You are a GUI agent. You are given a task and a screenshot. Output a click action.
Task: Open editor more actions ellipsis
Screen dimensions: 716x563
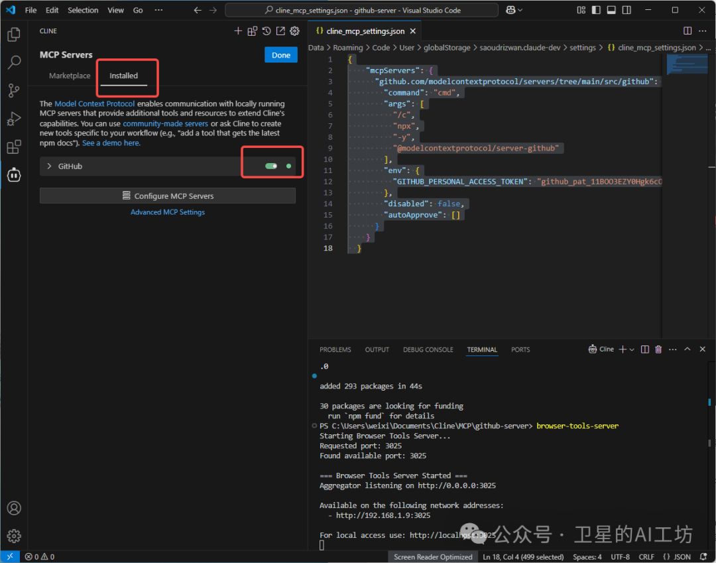point(702,31)
